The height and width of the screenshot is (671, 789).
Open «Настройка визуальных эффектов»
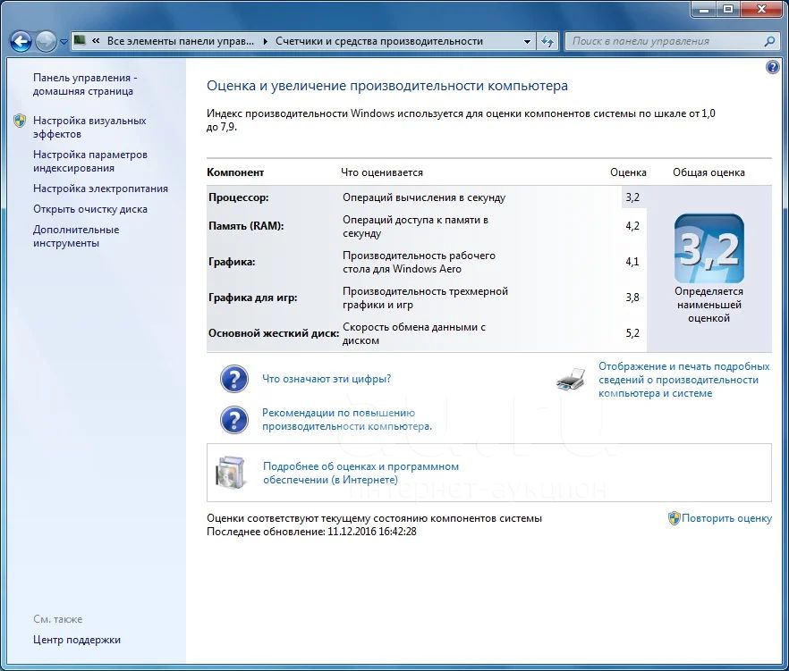[x=89, y=127]
